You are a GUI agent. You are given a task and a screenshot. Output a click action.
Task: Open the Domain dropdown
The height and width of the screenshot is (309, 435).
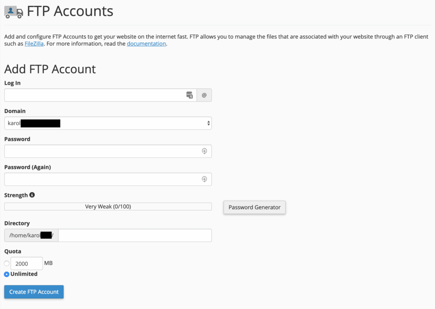click(108, 123)
